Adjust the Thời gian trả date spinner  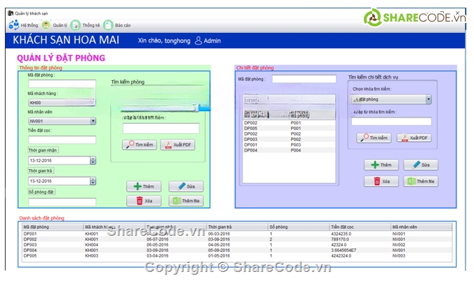click(93, 181)
